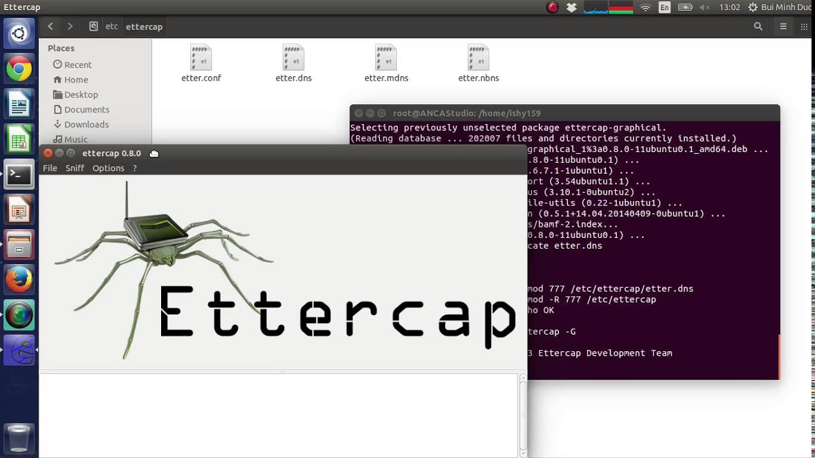The width and height of the screenshot is (815, 458).
Task: Open the battery indicator menu
Action: click(685, 7)
